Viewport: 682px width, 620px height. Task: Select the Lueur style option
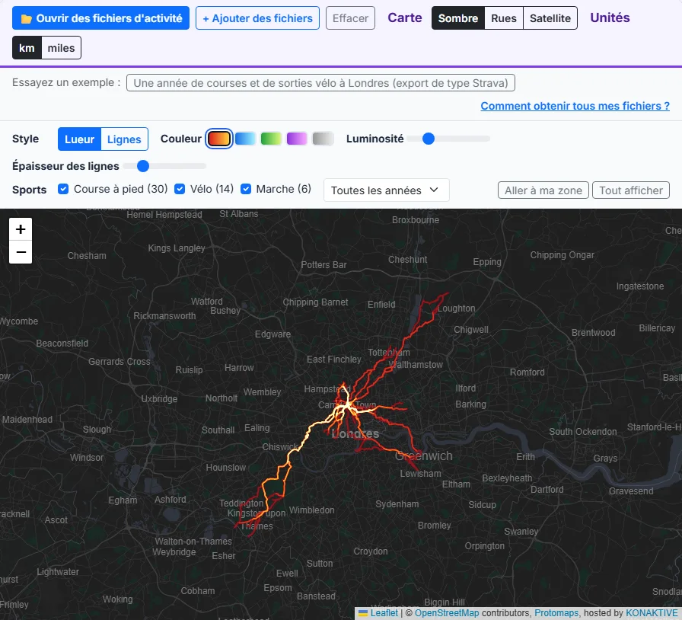point(80,139)
